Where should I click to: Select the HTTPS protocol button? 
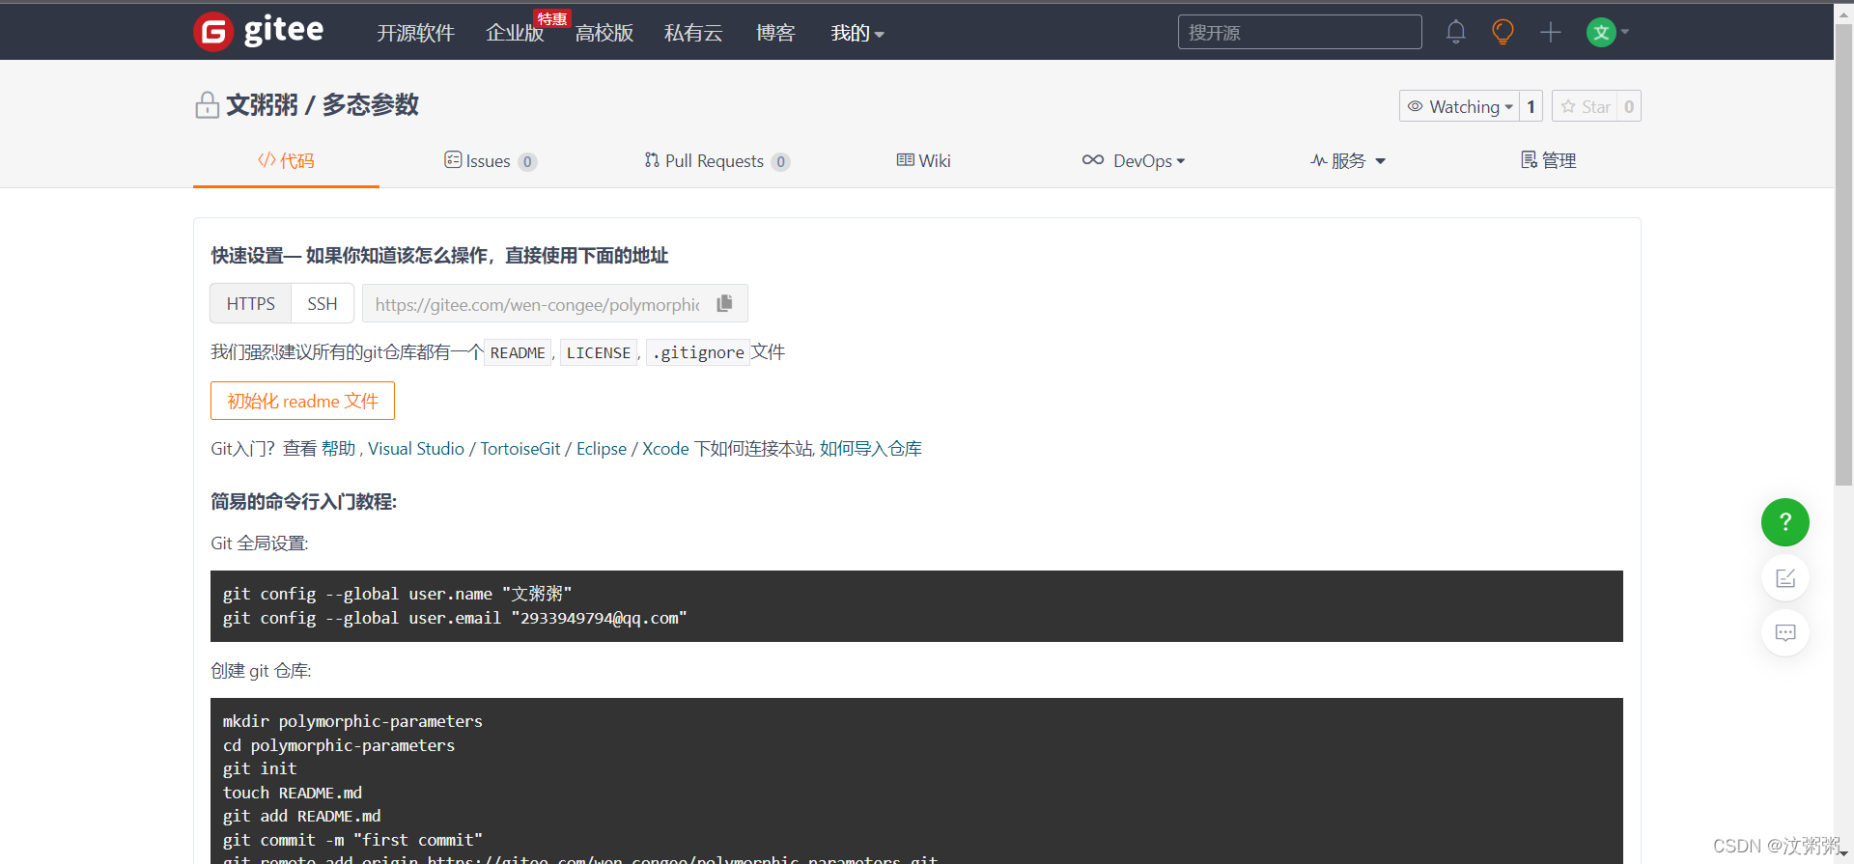pyautogui.click(x=251, y=303)
